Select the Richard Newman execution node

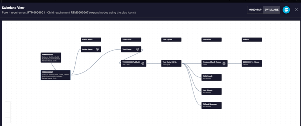click(212, 105)
